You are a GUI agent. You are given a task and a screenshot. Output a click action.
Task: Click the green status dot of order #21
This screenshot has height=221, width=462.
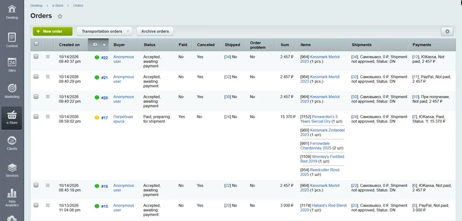(96, 78)
